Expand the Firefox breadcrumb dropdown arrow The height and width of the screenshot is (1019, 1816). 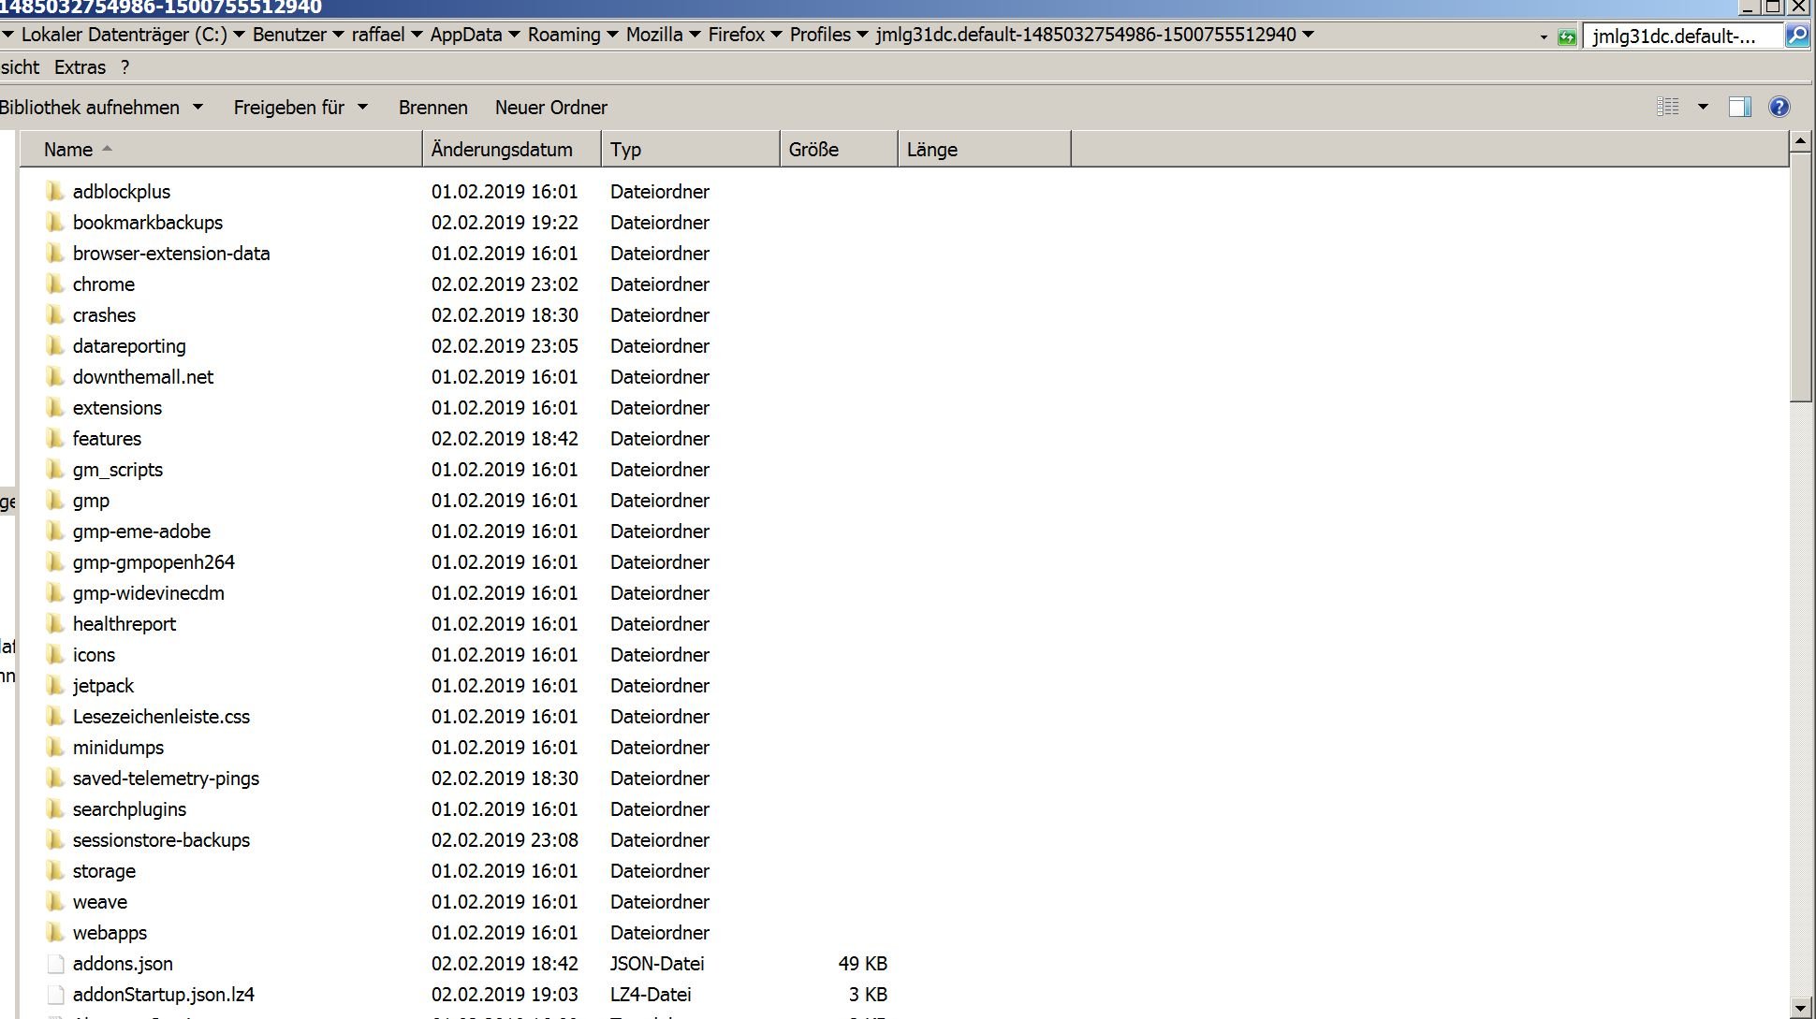[x=776, y=35]
